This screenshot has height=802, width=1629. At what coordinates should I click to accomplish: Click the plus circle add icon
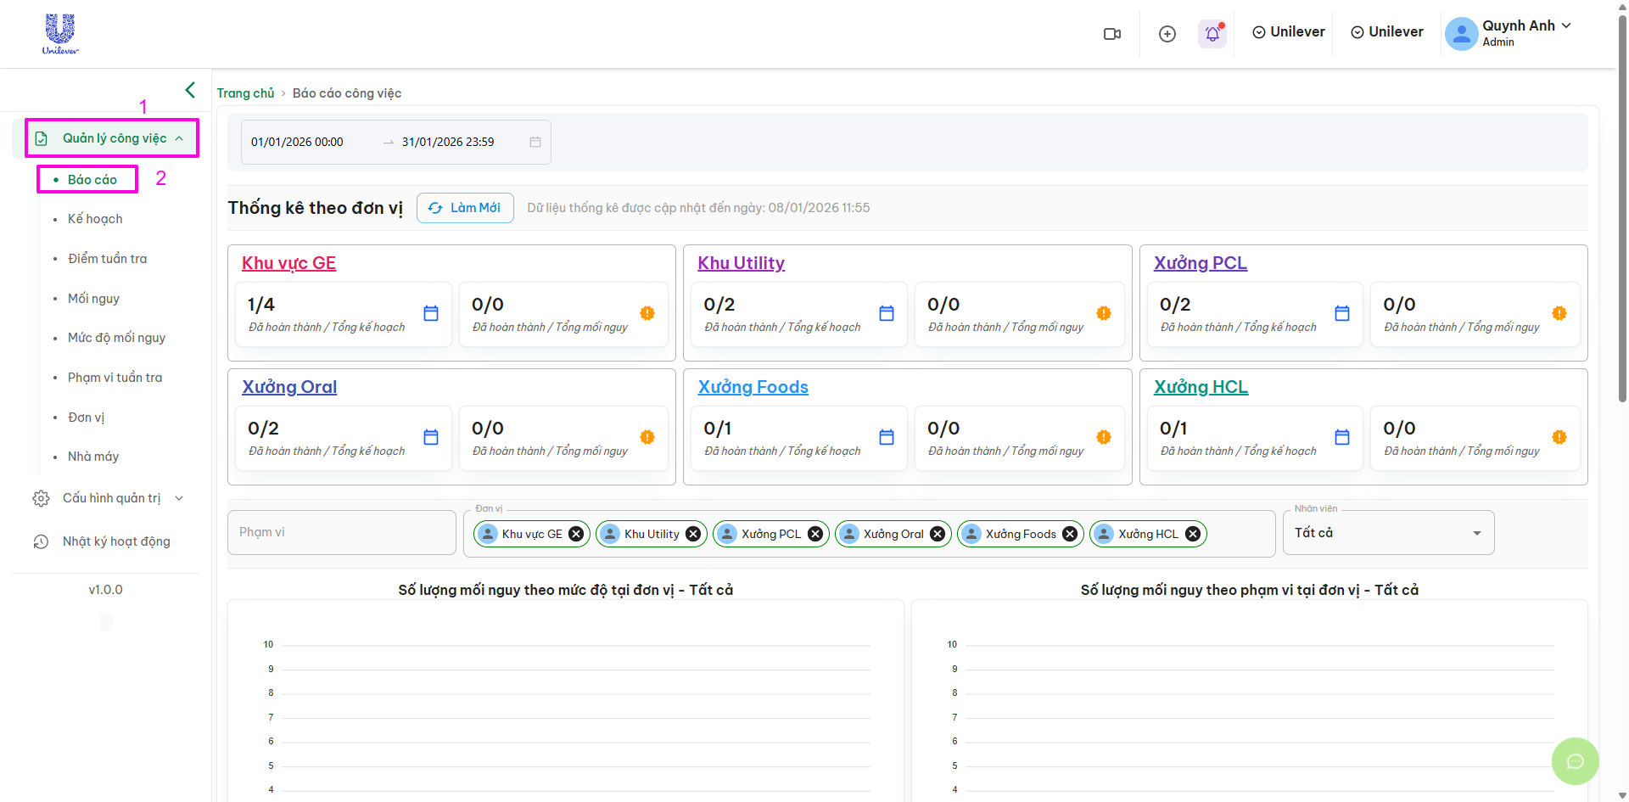pyautogui.click(x=1167, y=34)
